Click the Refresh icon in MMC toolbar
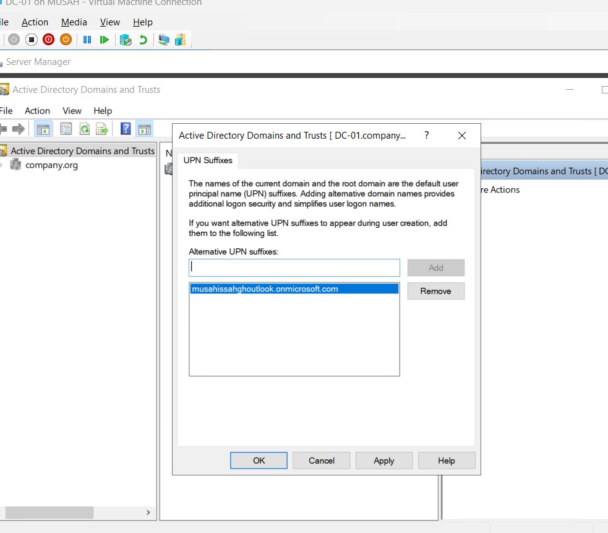The height and width of the screenshot is (533, 608). [x=85, y=129]
